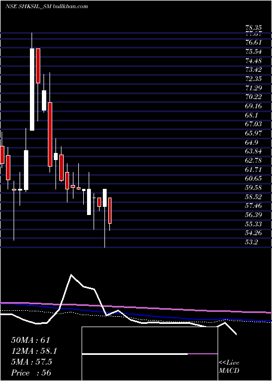Click the 65.97 price axis label
This screenshot has width=272, height=381.
[254, 133]
